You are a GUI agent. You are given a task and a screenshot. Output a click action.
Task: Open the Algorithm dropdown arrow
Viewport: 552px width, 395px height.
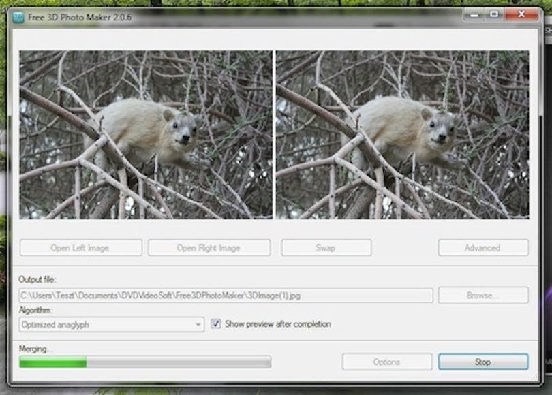tap(198, 325)
